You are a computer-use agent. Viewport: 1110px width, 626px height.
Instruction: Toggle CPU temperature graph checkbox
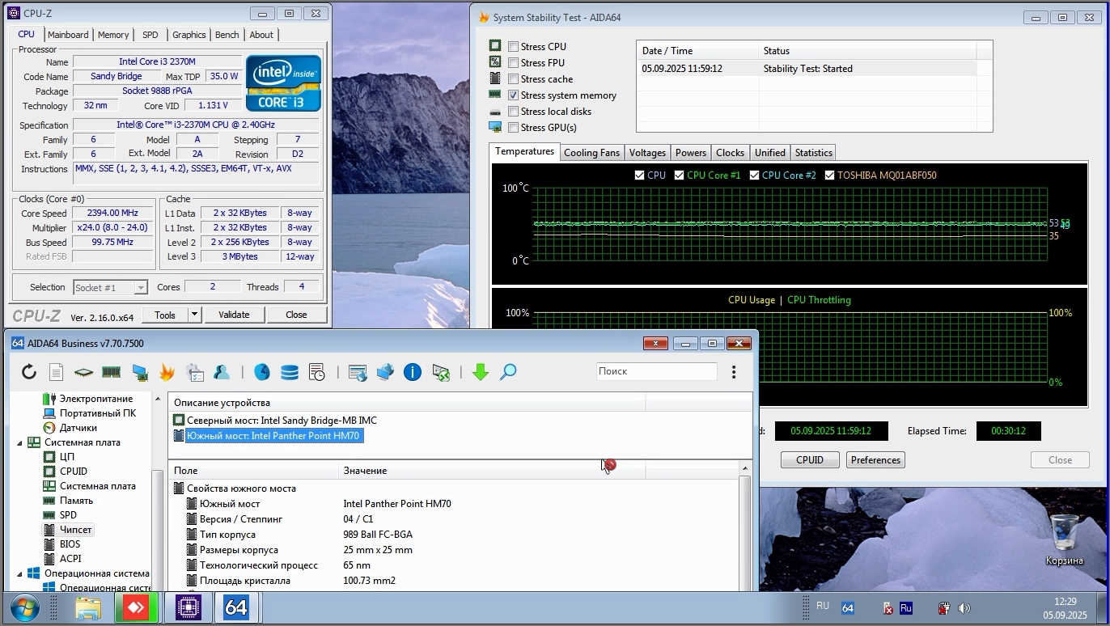coord(640,176)
